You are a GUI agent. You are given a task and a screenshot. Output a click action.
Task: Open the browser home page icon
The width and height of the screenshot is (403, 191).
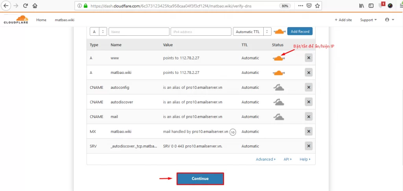pyautogui.click(x=35, y=6)
